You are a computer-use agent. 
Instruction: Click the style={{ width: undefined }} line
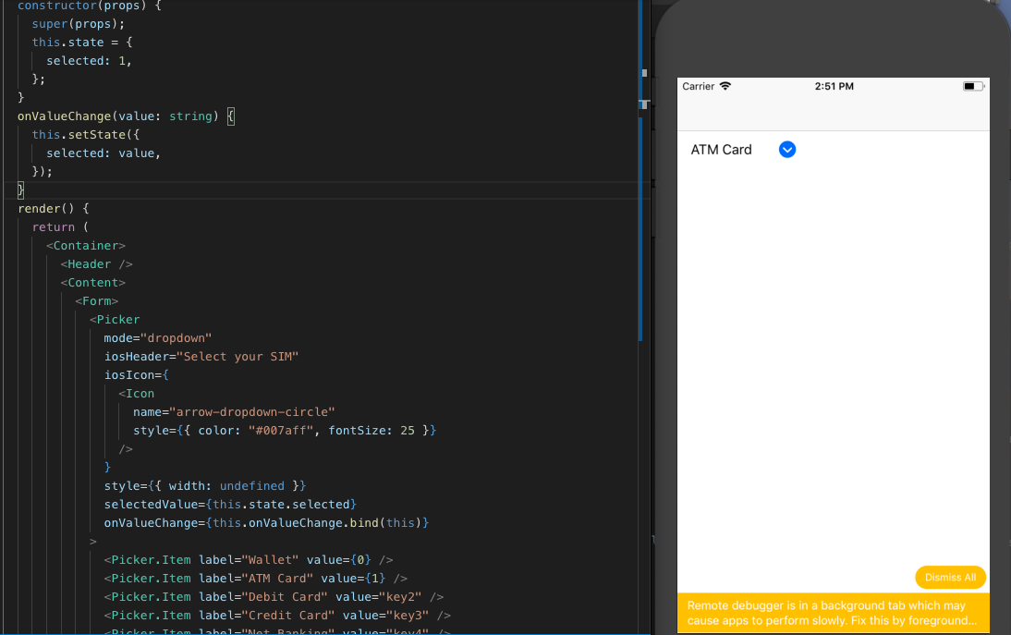(205, 486)
